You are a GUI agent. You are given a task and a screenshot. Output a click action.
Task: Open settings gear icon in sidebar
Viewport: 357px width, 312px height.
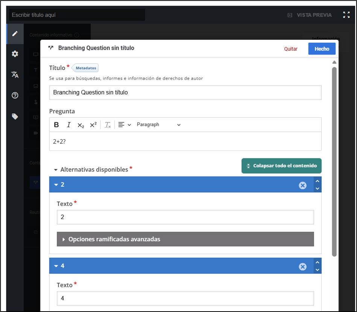[x=15, y=54]
